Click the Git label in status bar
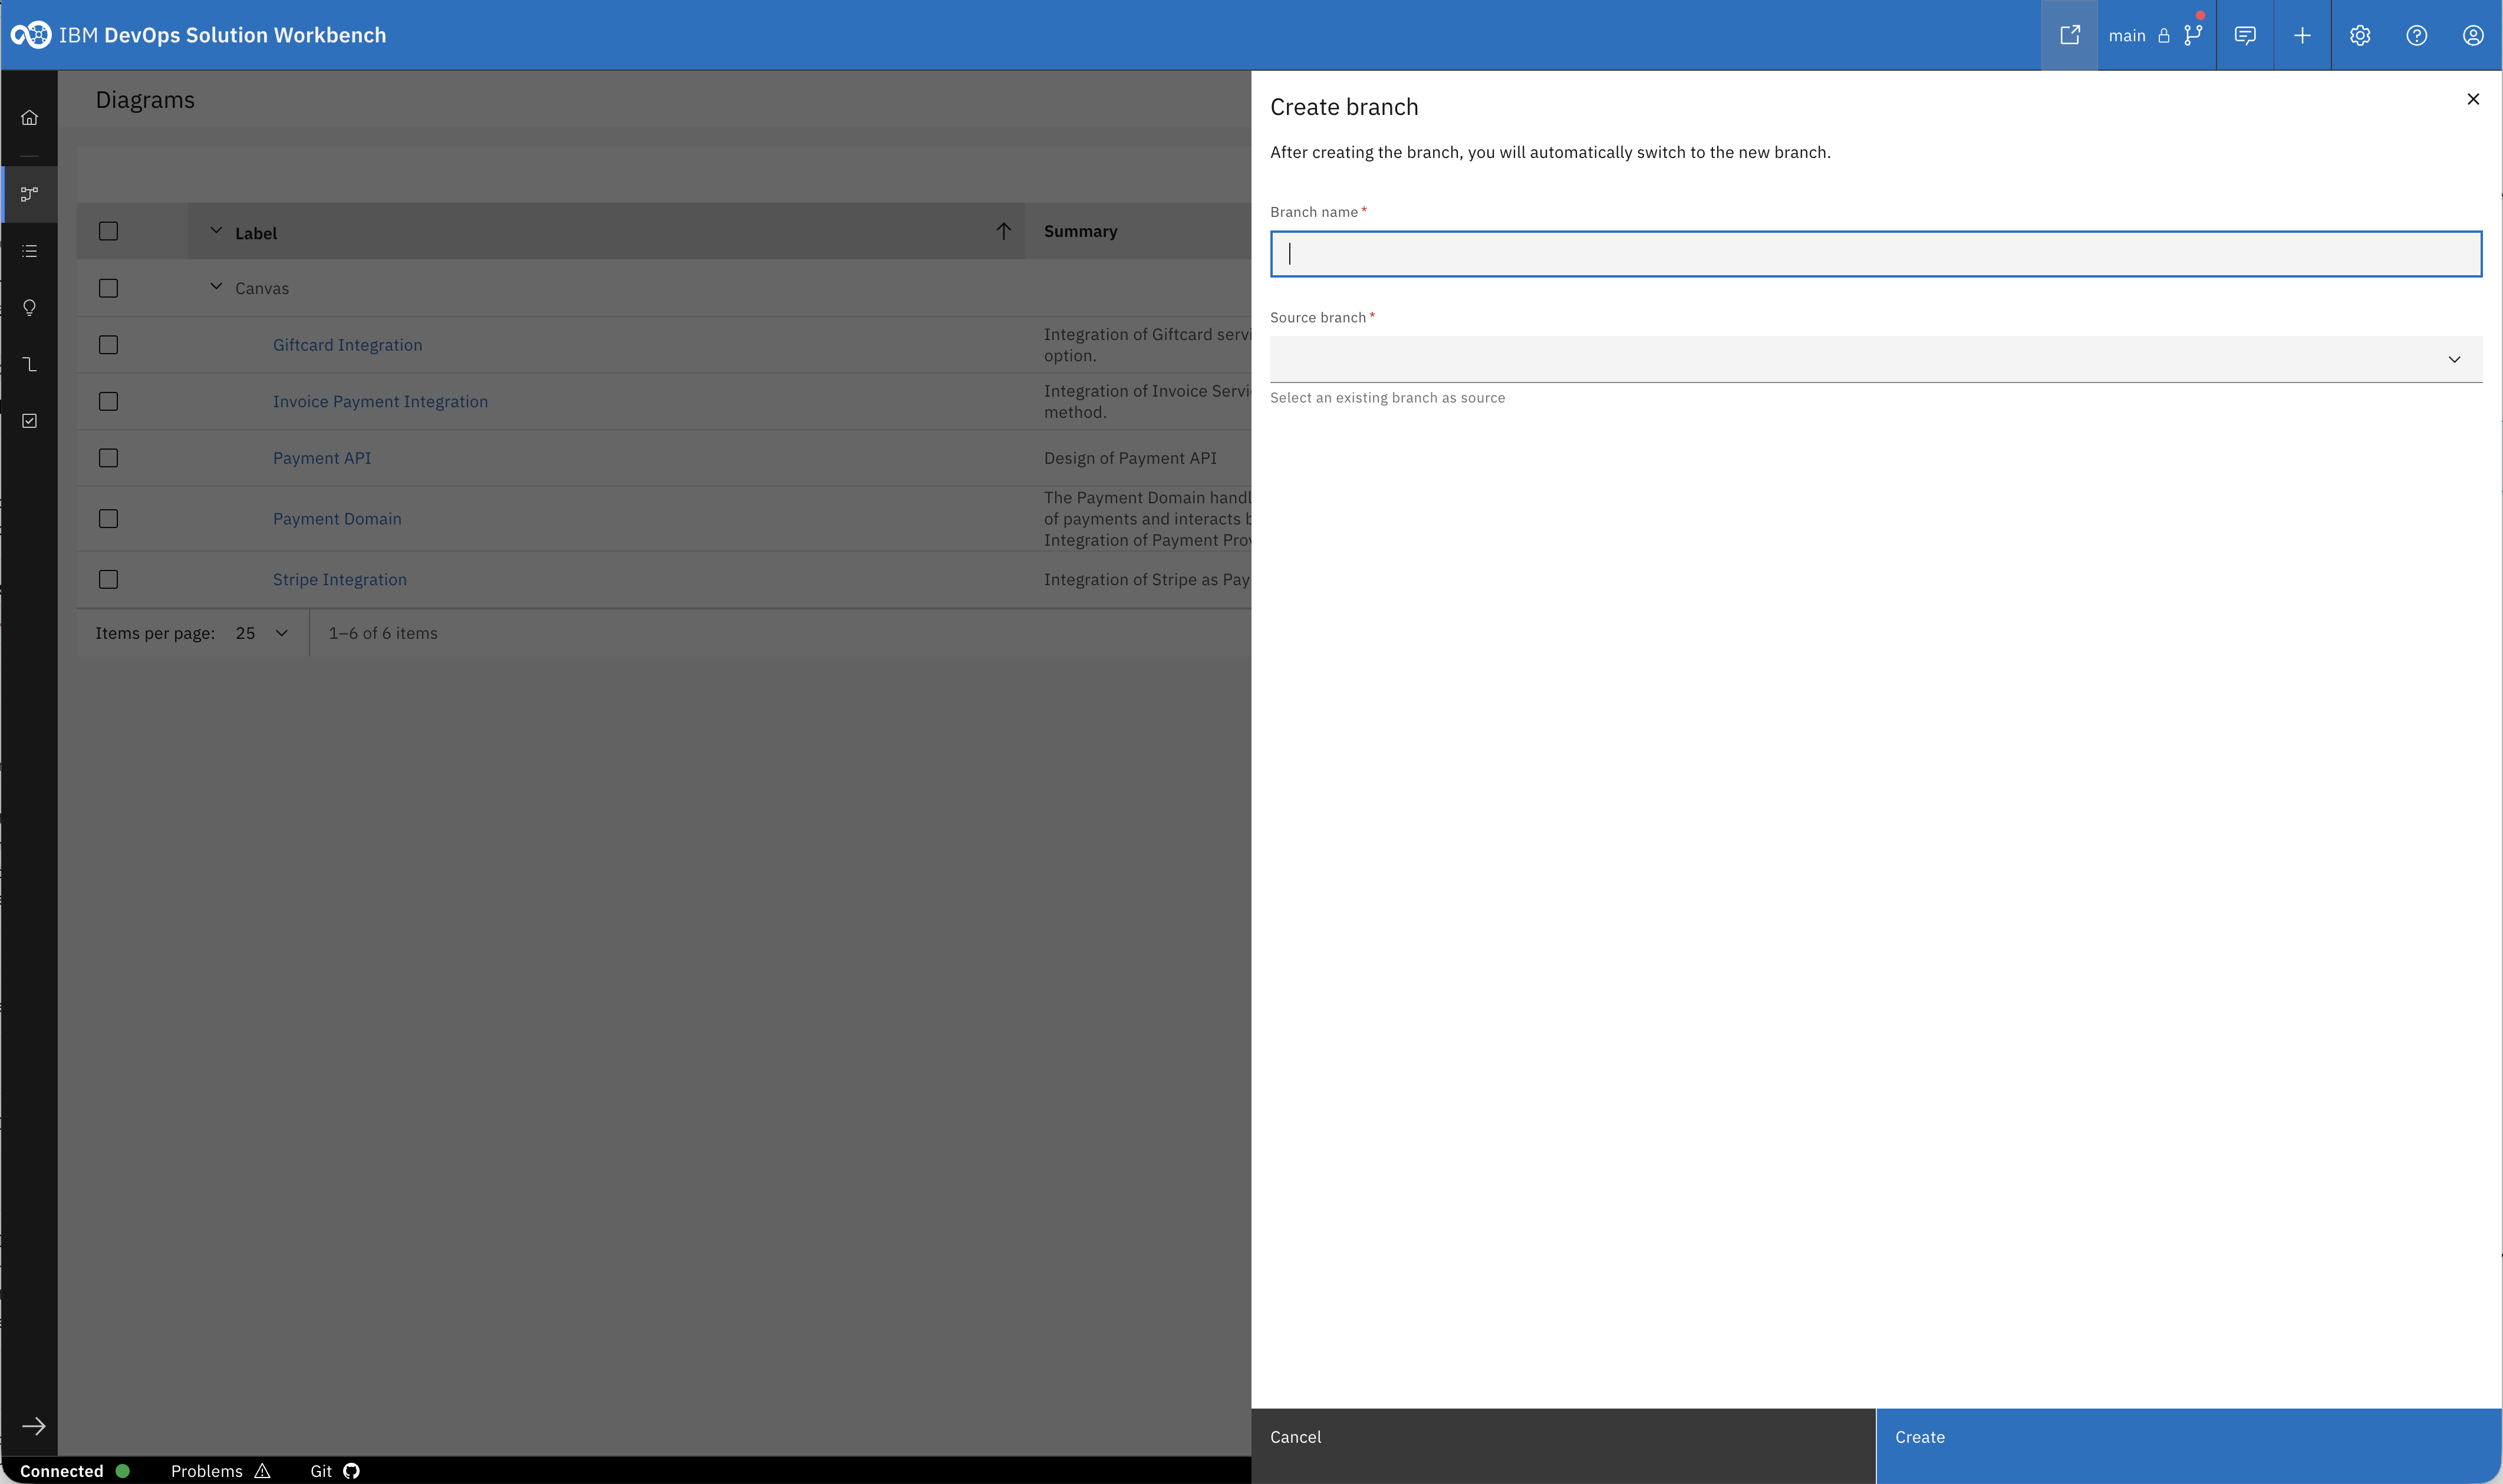This screenshot has width=2503, height=1484. point(321,1471)
